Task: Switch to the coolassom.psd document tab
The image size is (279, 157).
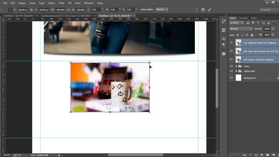Action: pyautogui.click(x=67, y=16)
